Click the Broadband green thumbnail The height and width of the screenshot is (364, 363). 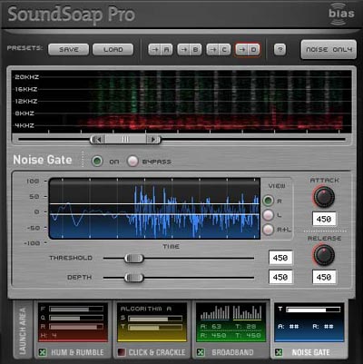[x=231, y=322]
